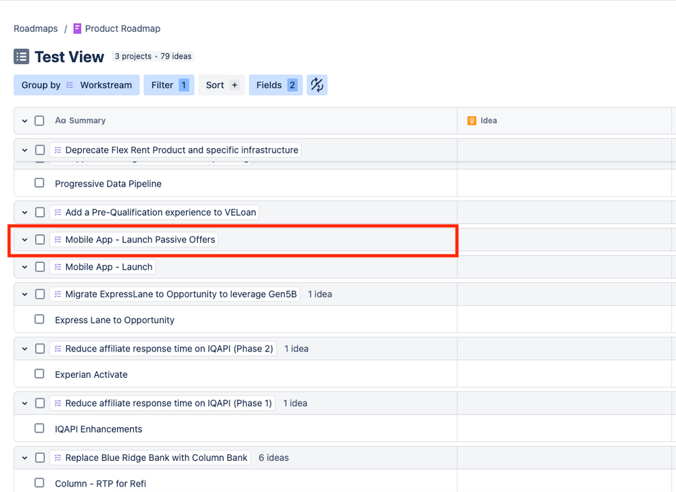Go to Roadmaps breadcrumb

35,28
